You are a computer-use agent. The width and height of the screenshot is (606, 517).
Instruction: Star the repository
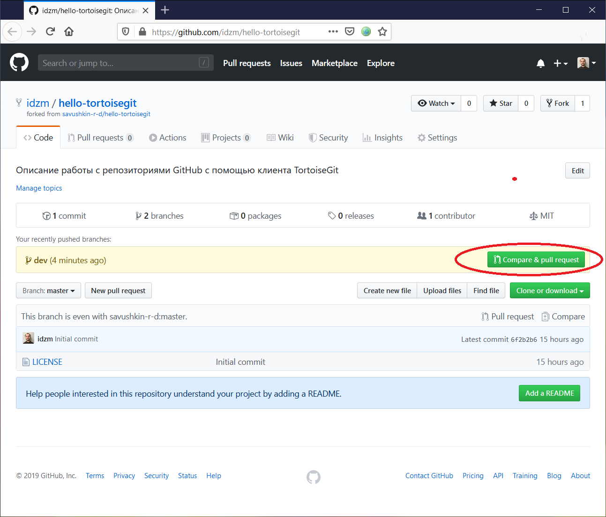click(501, 103)
